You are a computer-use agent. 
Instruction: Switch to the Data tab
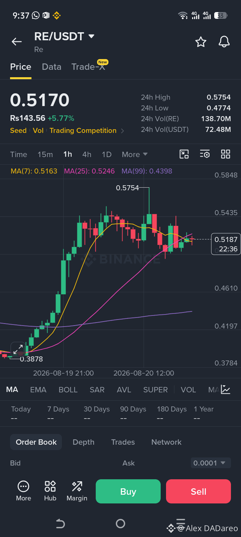point(52,67)
